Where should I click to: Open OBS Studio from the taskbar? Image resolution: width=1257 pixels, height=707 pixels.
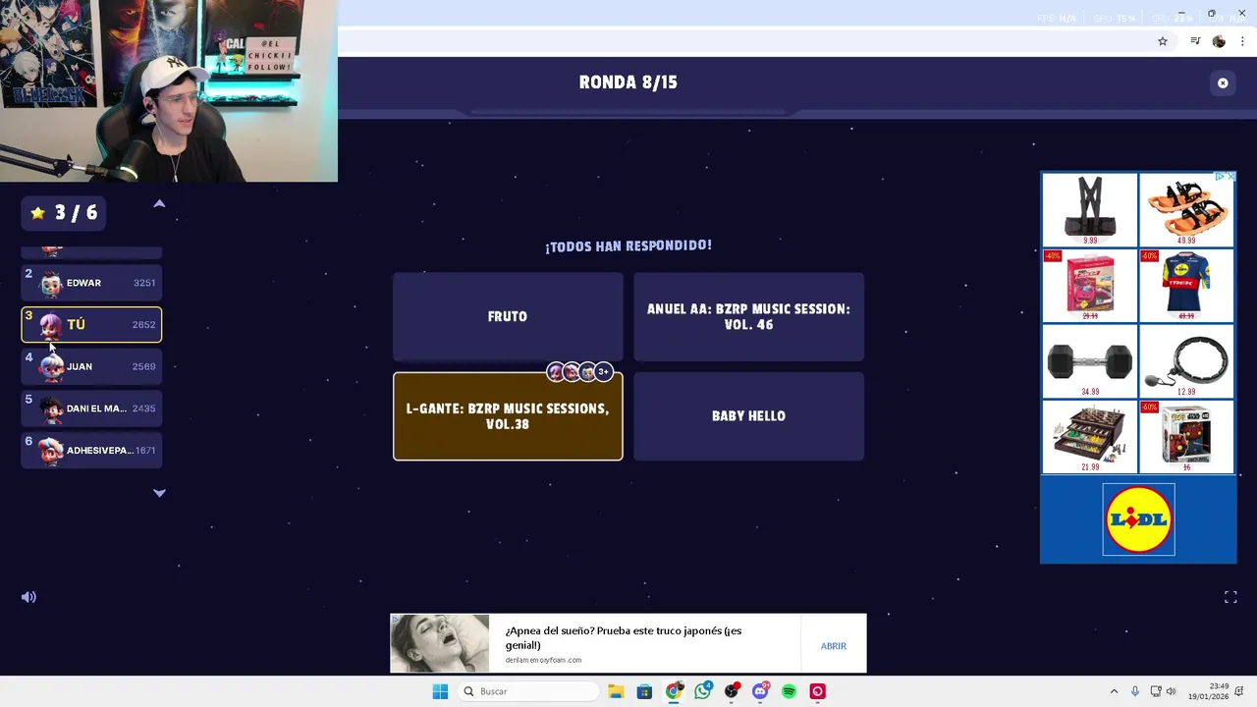[x=732, y=691]
